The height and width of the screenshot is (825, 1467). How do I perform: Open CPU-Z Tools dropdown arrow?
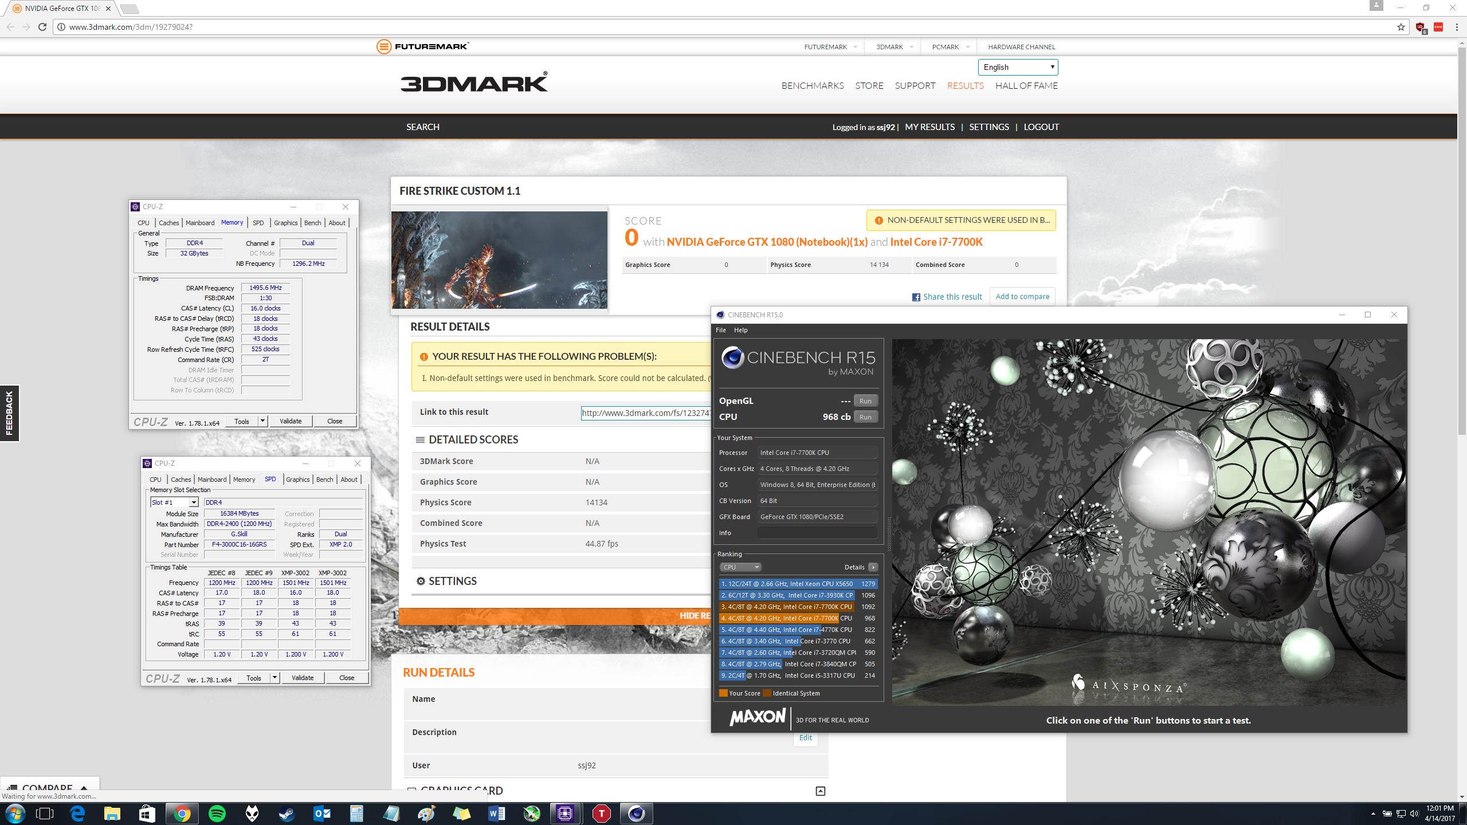[x=262, y=421]
